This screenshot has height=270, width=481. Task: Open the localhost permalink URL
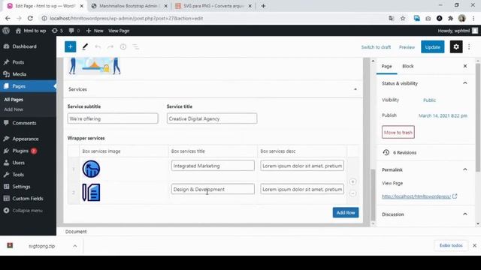click(416, 196)
